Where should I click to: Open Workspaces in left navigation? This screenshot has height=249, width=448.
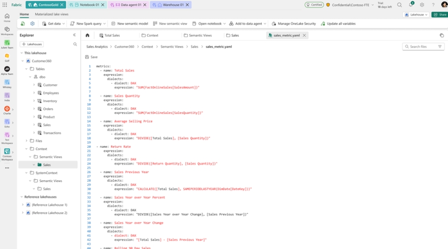pos(7,31)
